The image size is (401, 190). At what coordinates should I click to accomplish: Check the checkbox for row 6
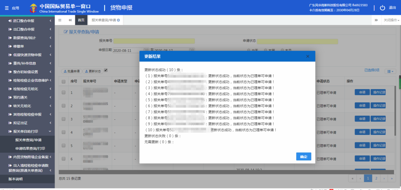[63, 159]
